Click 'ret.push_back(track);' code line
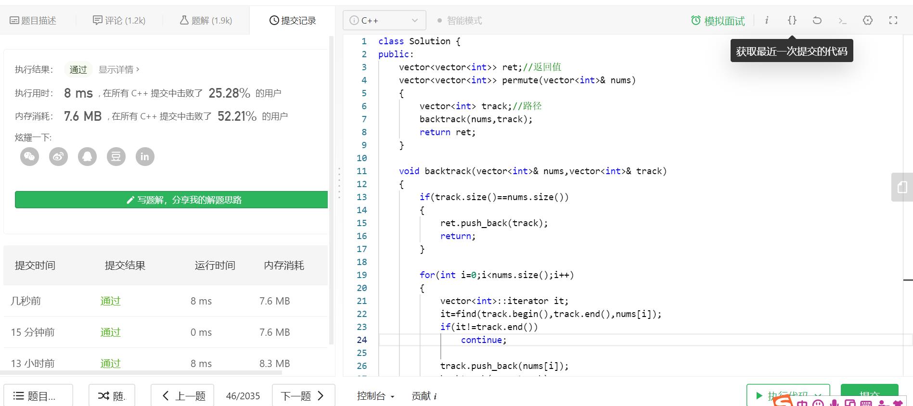Image resolution: width=913 pixels, height=406 pixels. click(494, 223)
